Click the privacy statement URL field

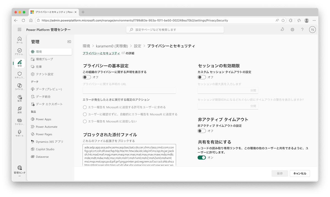[129, 91]
